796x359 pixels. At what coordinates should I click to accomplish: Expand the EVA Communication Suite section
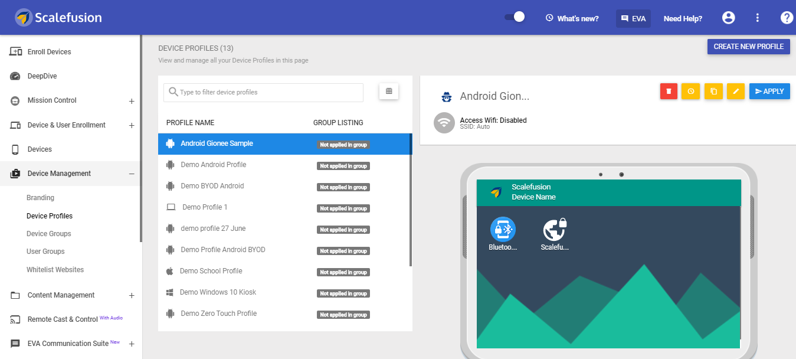coord(132,344)
